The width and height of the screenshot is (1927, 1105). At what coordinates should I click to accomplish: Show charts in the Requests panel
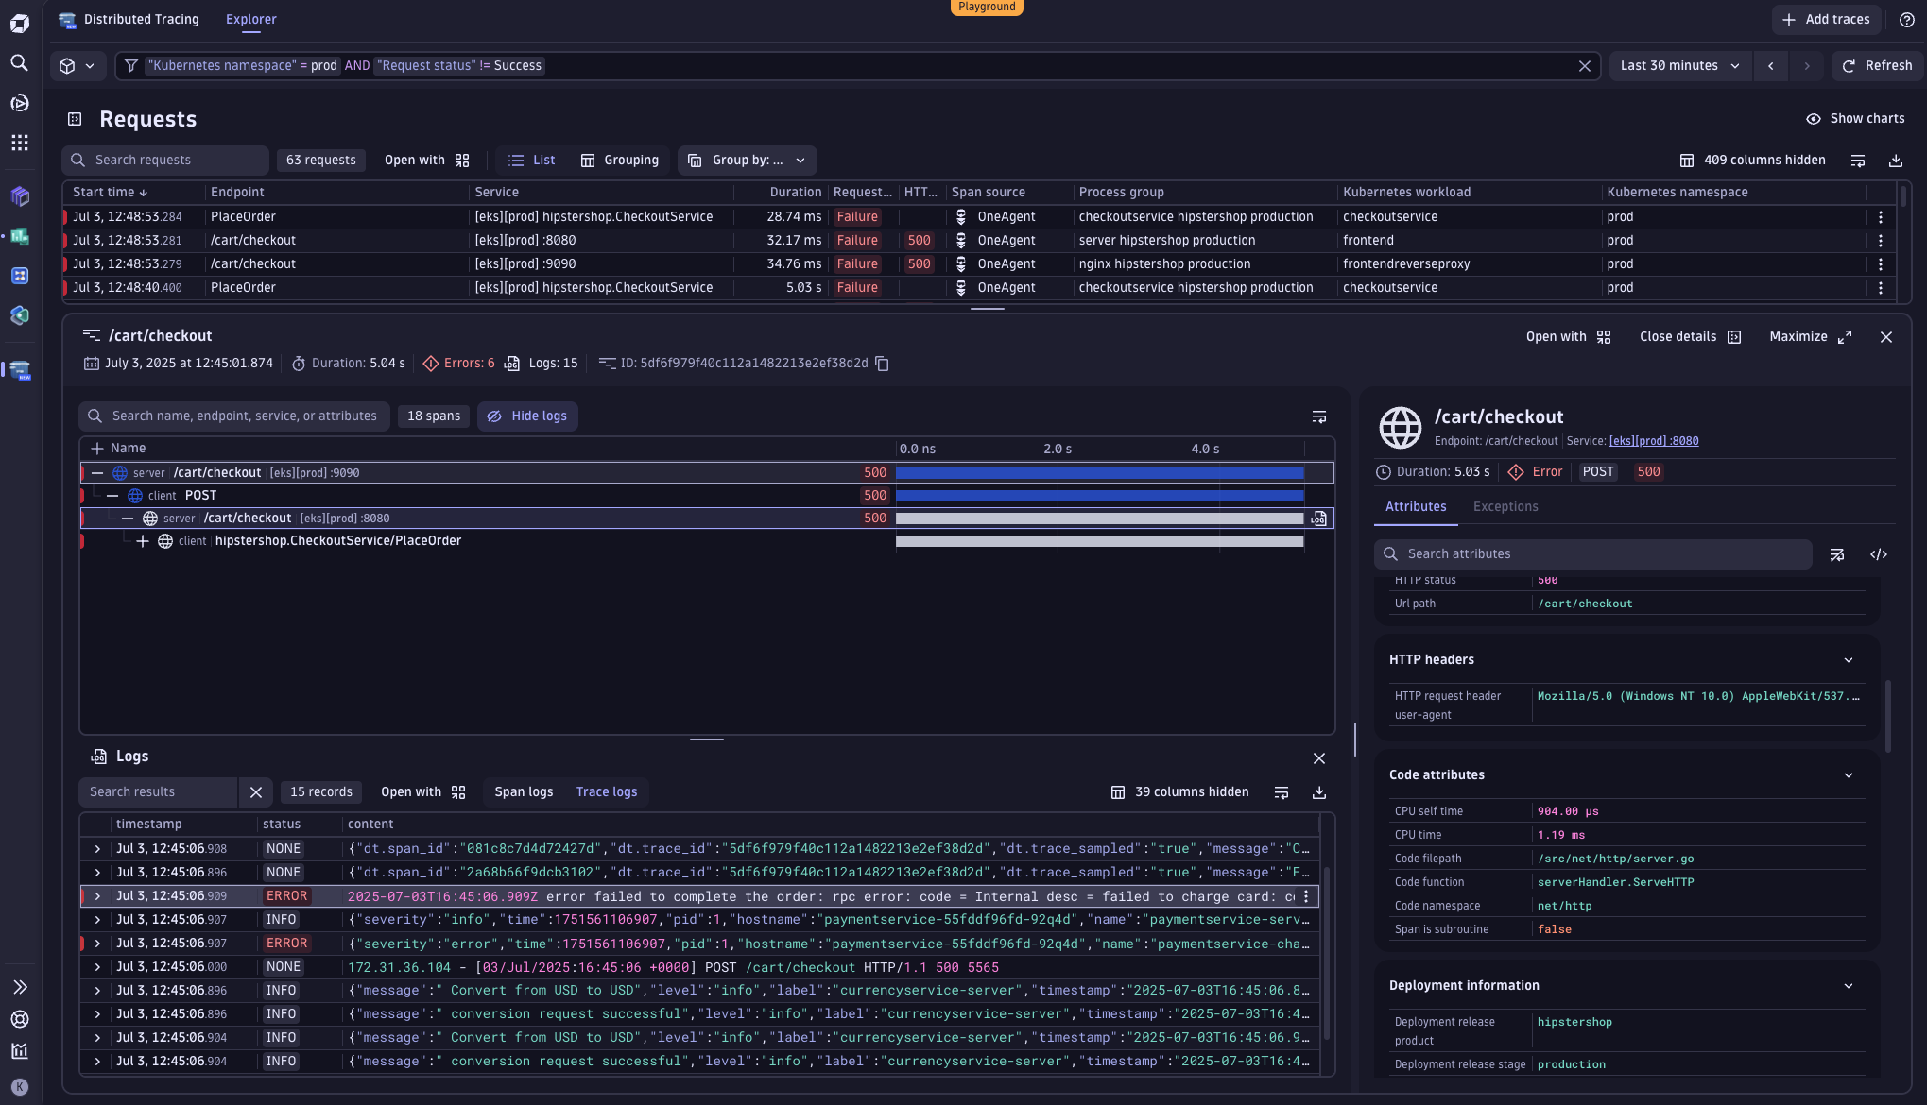(x=1855, y=118)
